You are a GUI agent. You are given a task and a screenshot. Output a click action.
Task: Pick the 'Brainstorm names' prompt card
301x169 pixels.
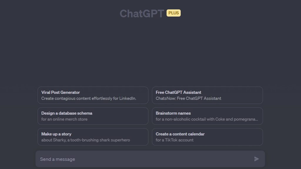(207, 116)
